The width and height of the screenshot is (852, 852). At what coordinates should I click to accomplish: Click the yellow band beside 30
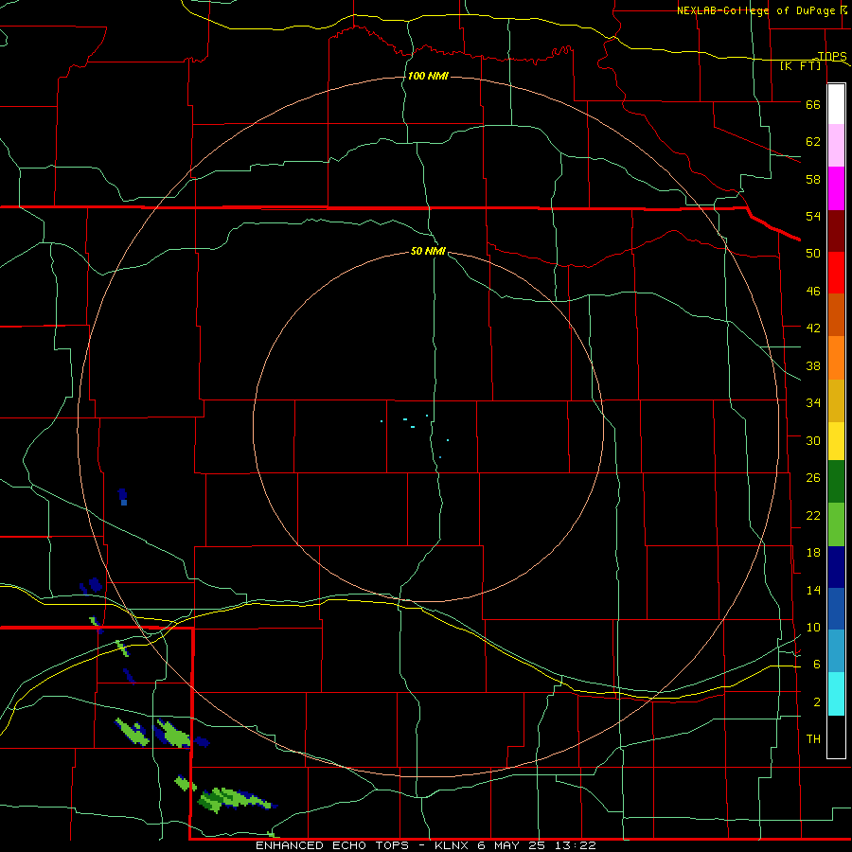click(x=836, y=440)
